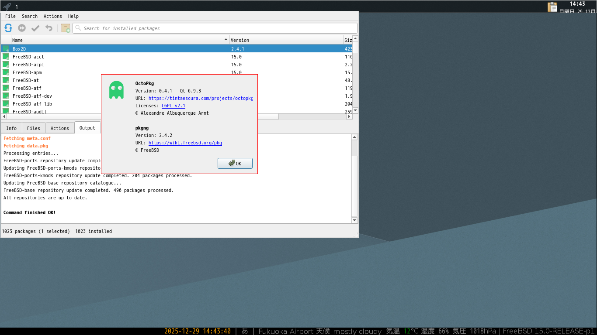Switch to the Files tab

click(x=34, y=128)
